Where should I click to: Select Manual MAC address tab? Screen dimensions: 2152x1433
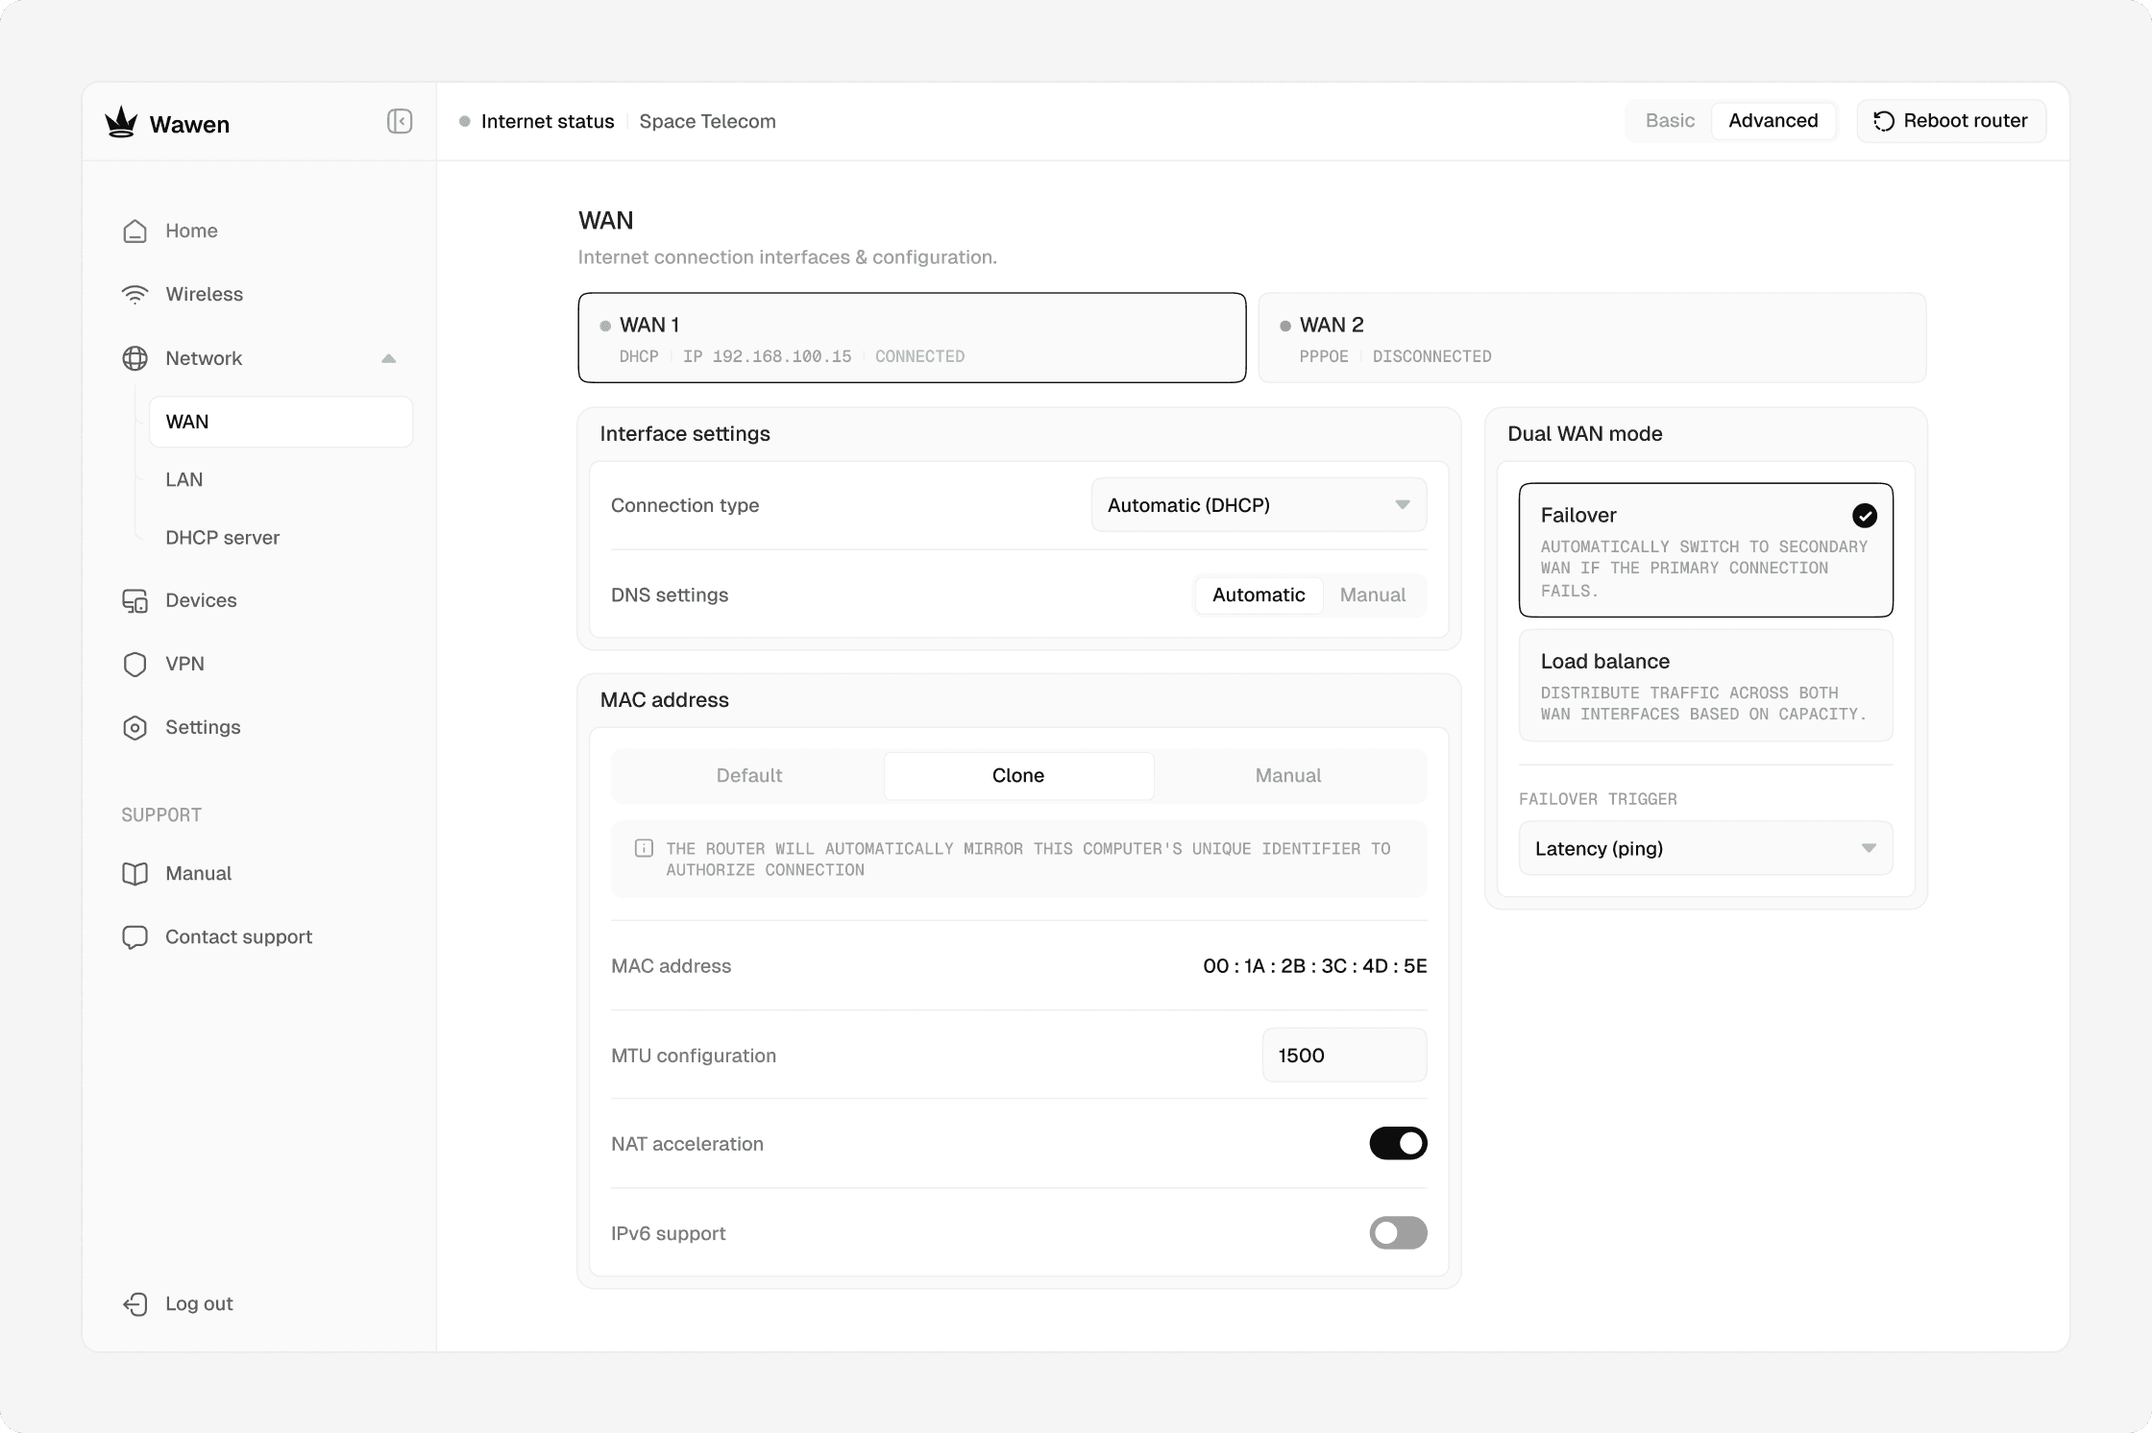[1287, 776]
